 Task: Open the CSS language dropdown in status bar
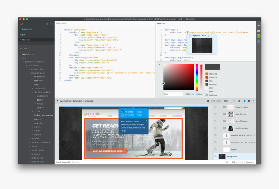pos(235,162)
